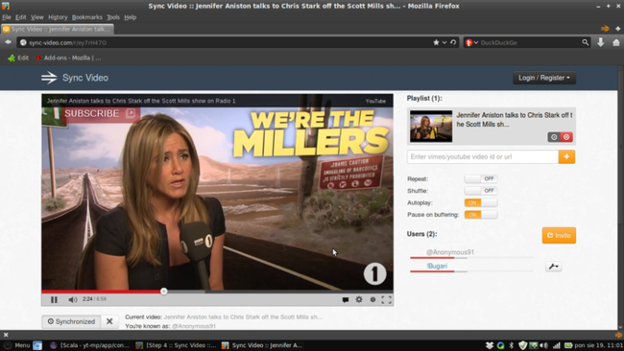Expand the wrench menu next to Bugari
The image size is (624, 351).
(x=553, y=267)
